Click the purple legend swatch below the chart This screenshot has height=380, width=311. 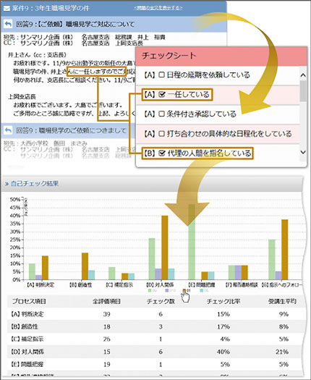166,290
